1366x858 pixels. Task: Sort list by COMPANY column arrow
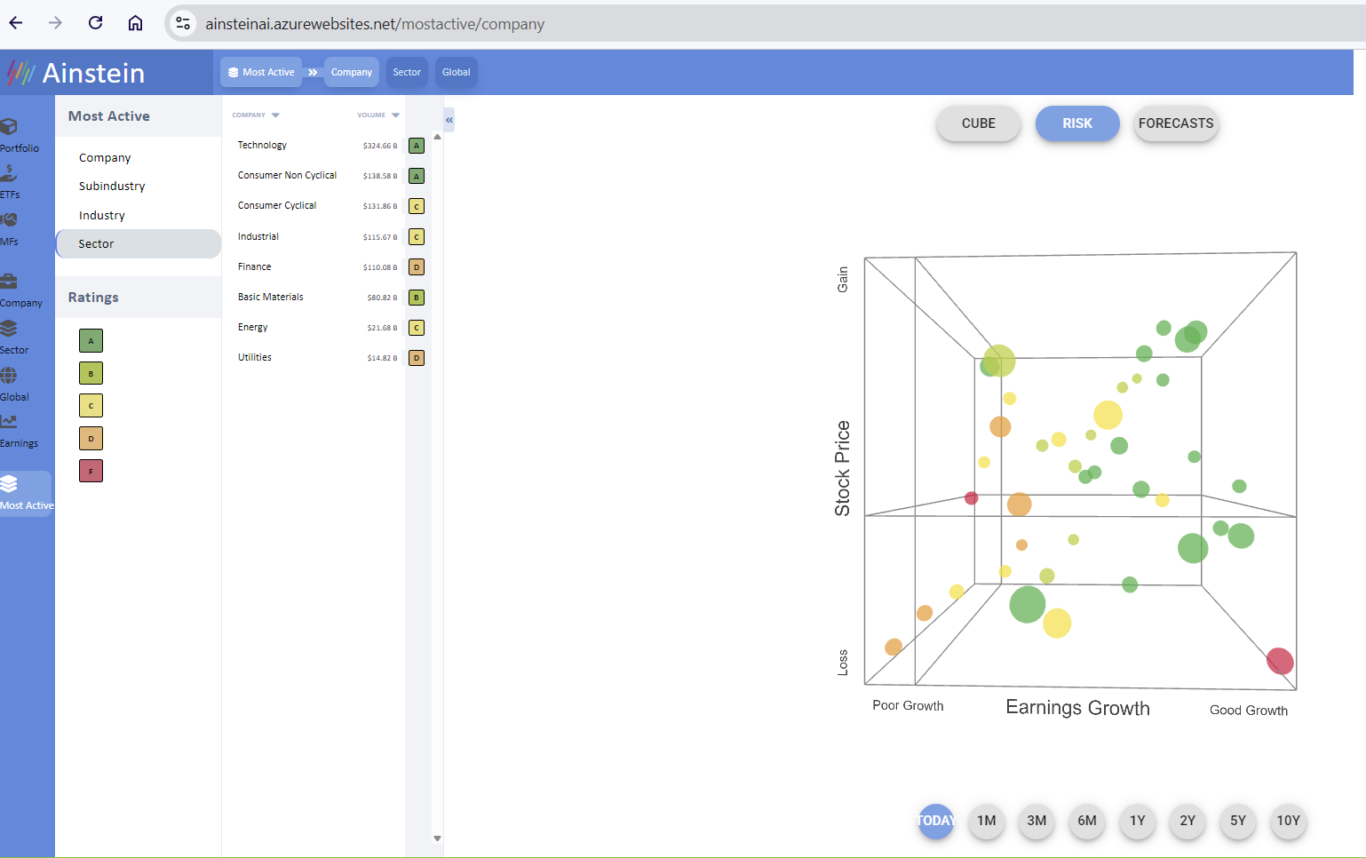coord(275,115)
